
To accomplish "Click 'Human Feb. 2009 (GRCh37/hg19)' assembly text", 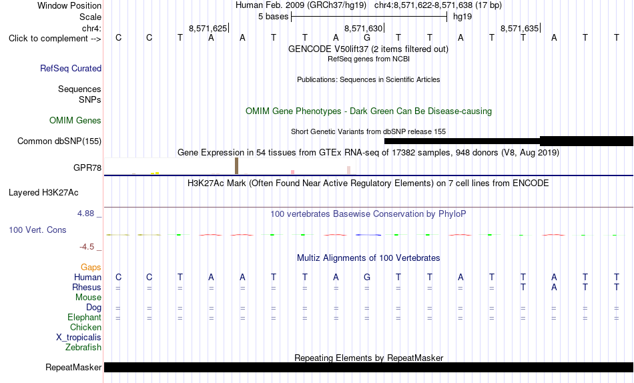I will point(301,5).
